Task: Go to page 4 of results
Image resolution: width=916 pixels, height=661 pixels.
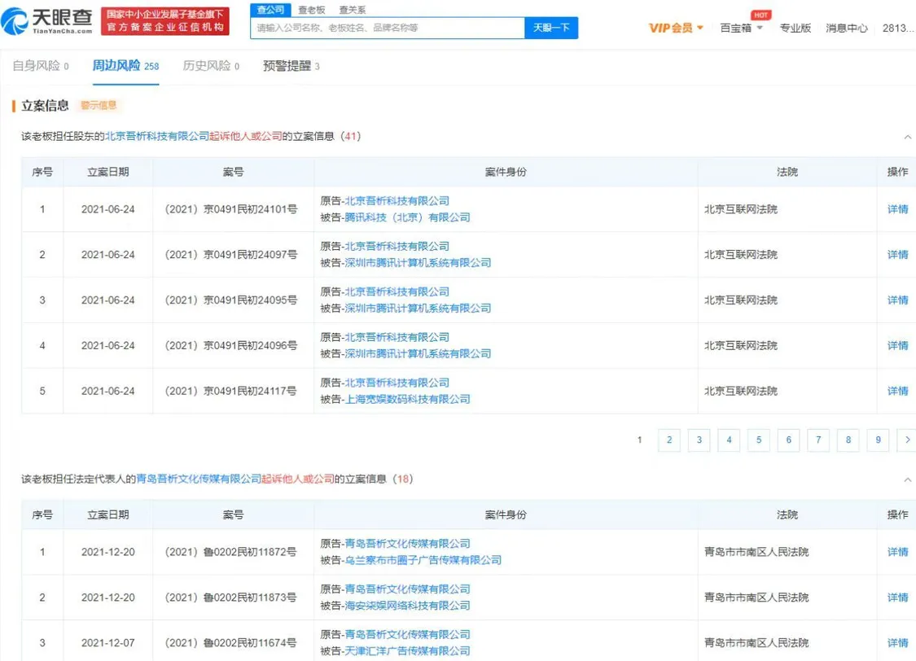Action: pyautogui.click(x=729, y=440)
